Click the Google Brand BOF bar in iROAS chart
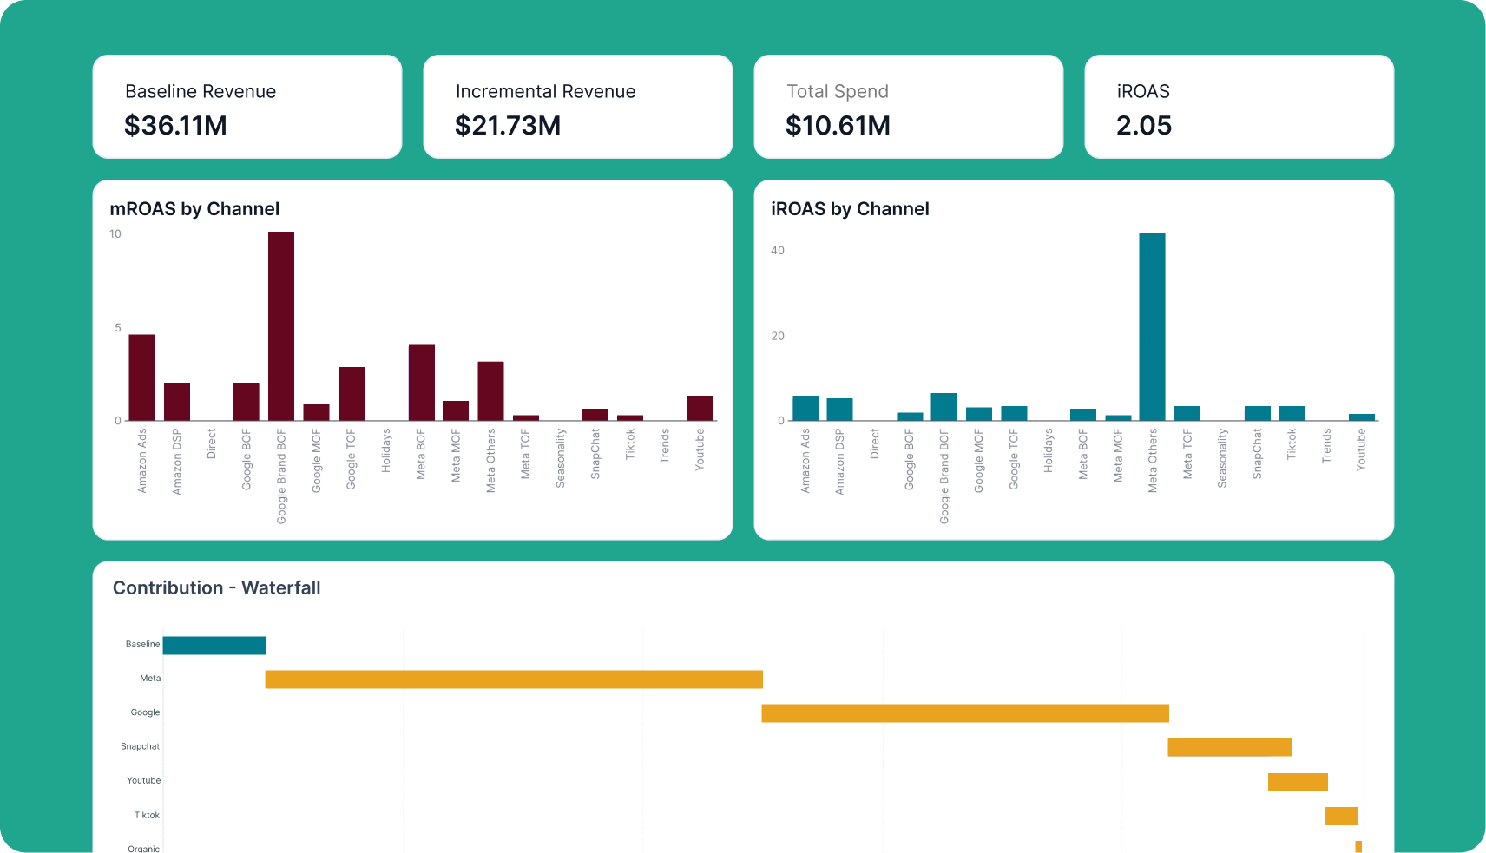1486x853 pixels. (944, 407)
